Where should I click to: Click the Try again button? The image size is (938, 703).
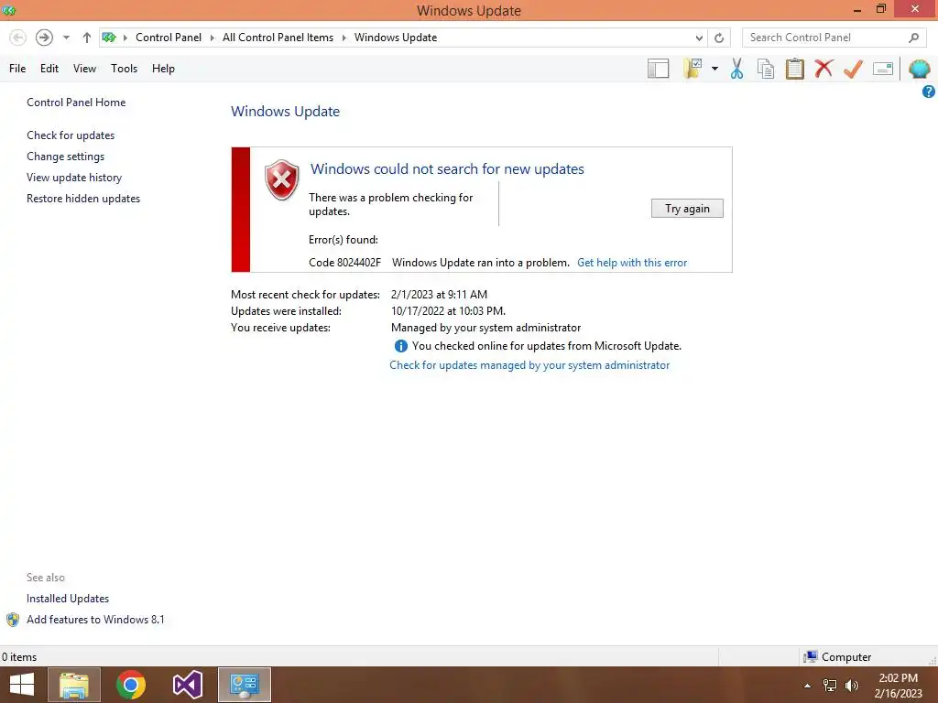coord(687,209)
